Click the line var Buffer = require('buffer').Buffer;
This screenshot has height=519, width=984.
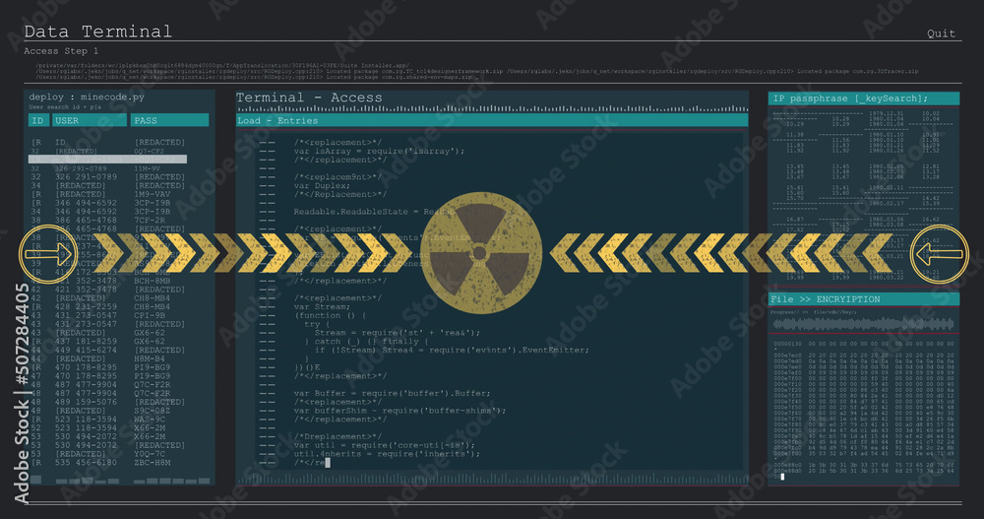click(393, 393)
